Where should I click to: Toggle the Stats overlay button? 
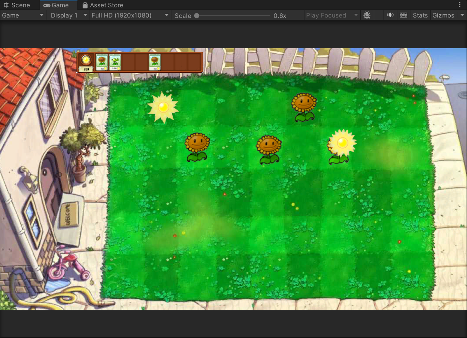[420, 15]
